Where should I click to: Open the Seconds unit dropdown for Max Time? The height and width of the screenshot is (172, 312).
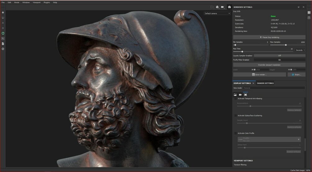(300, 50)
